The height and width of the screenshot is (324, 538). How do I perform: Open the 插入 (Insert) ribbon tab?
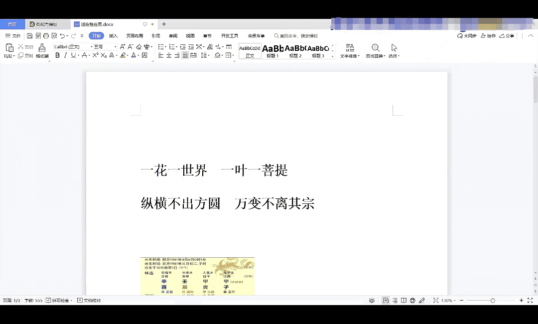pyautogui.click(x=113, y=36)
